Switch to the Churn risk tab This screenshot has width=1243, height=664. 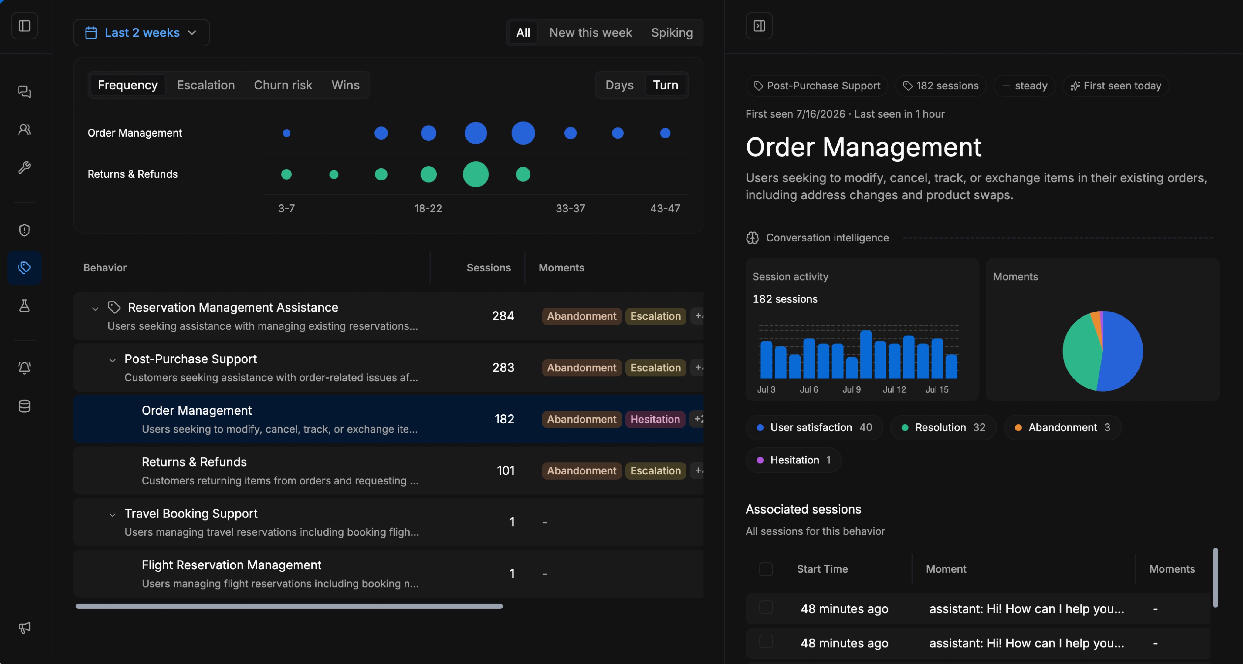283,85
